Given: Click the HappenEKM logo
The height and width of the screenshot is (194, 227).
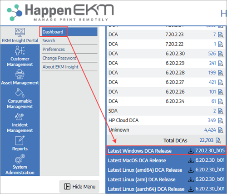Looking at the screenshot, I should pos(60,13).
